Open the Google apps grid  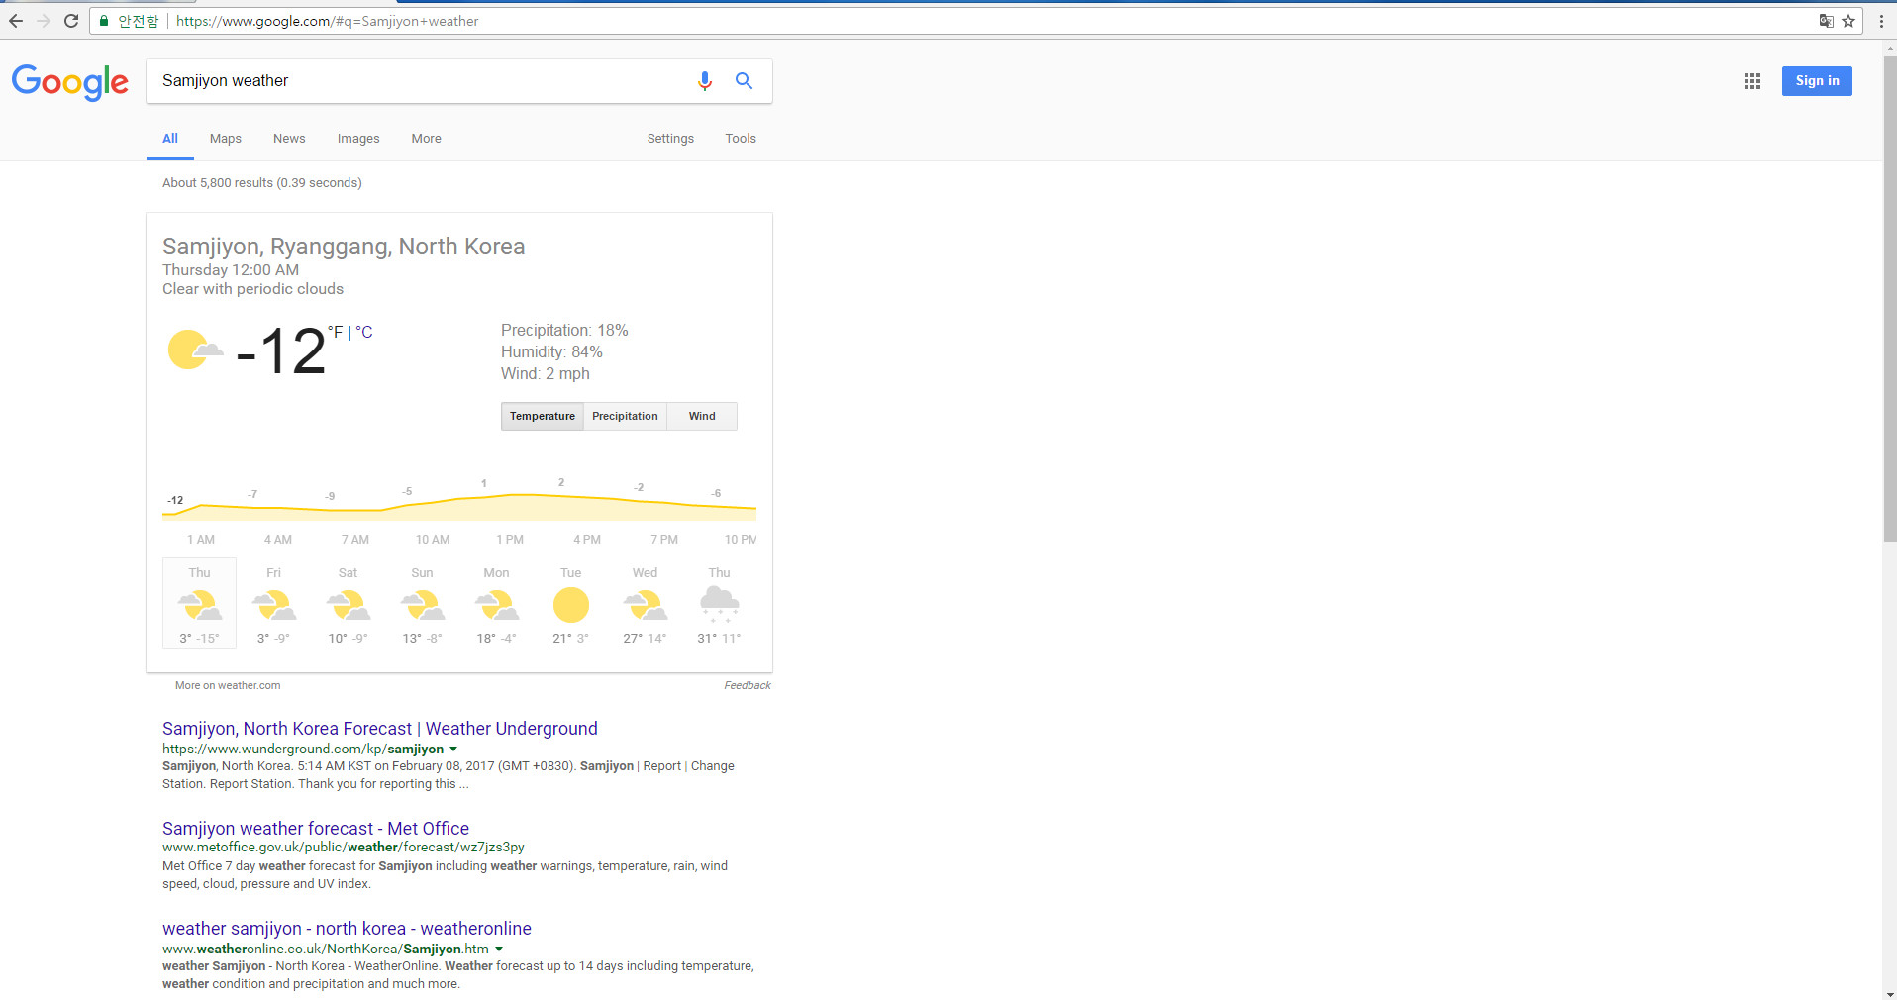pos(1751,81)
